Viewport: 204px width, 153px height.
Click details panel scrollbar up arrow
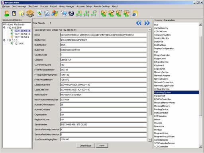150,30
